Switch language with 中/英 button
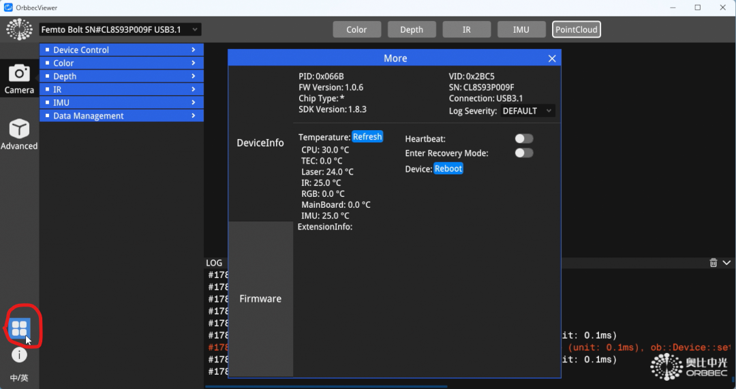736x389 pixels. pyautogui.click(x=19, y=378)
